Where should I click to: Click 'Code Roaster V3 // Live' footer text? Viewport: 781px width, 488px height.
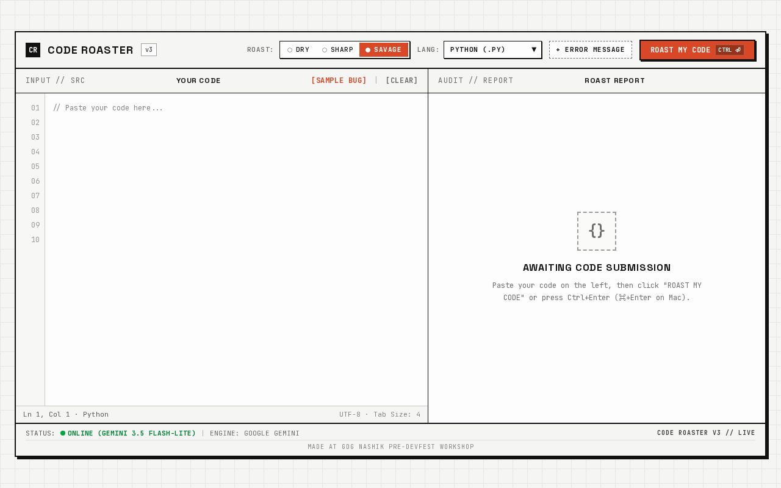click(706, 433)
